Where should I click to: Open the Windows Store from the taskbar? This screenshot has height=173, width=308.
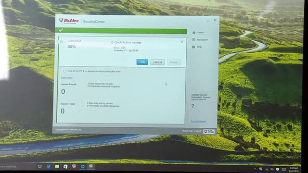pyautogui.click(x=65, y=167)
